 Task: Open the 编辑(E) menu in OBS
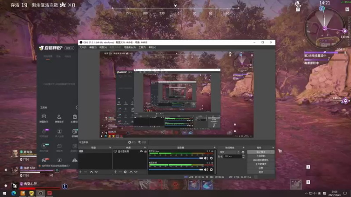pos(93,47)
